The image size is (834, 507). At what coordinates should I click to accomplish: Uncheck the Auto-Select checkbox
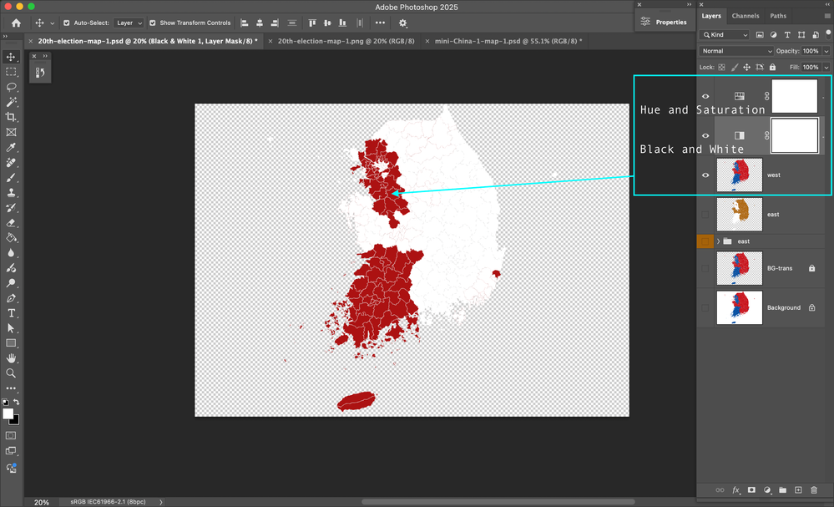67,23
